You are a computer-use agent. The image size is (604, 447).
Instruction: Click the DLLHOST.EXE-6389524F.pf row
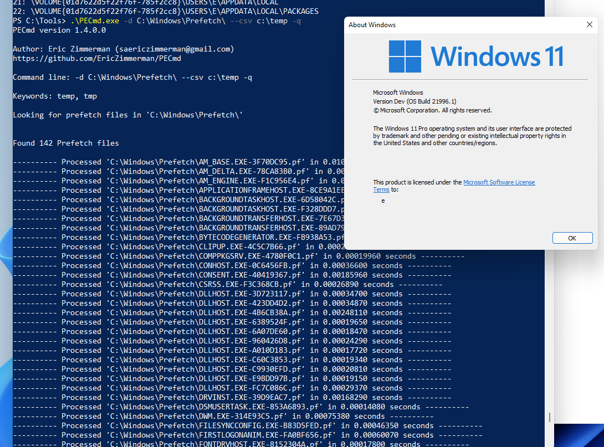pos(232,322)
